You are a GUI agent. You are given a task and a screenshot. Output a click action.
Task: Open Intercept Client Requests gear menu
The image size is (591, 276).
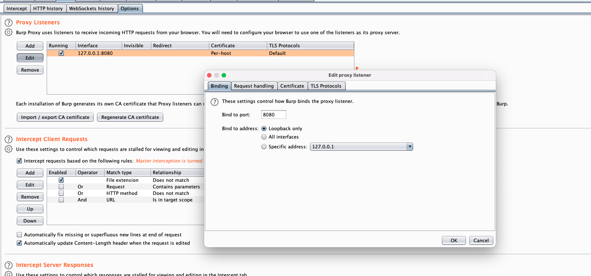click(8, 149)
